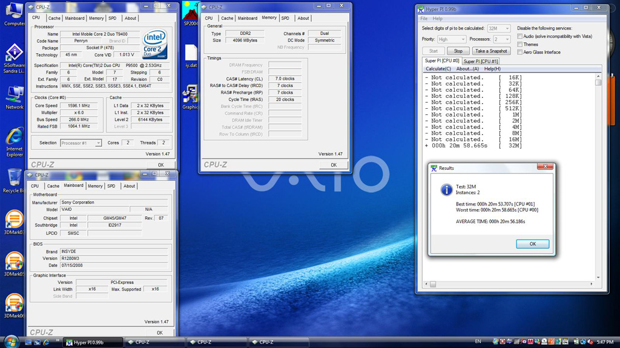620x348 pixels.
Task: Open SPD tab in CPU-Z Memory window
Action: point(286,18)
